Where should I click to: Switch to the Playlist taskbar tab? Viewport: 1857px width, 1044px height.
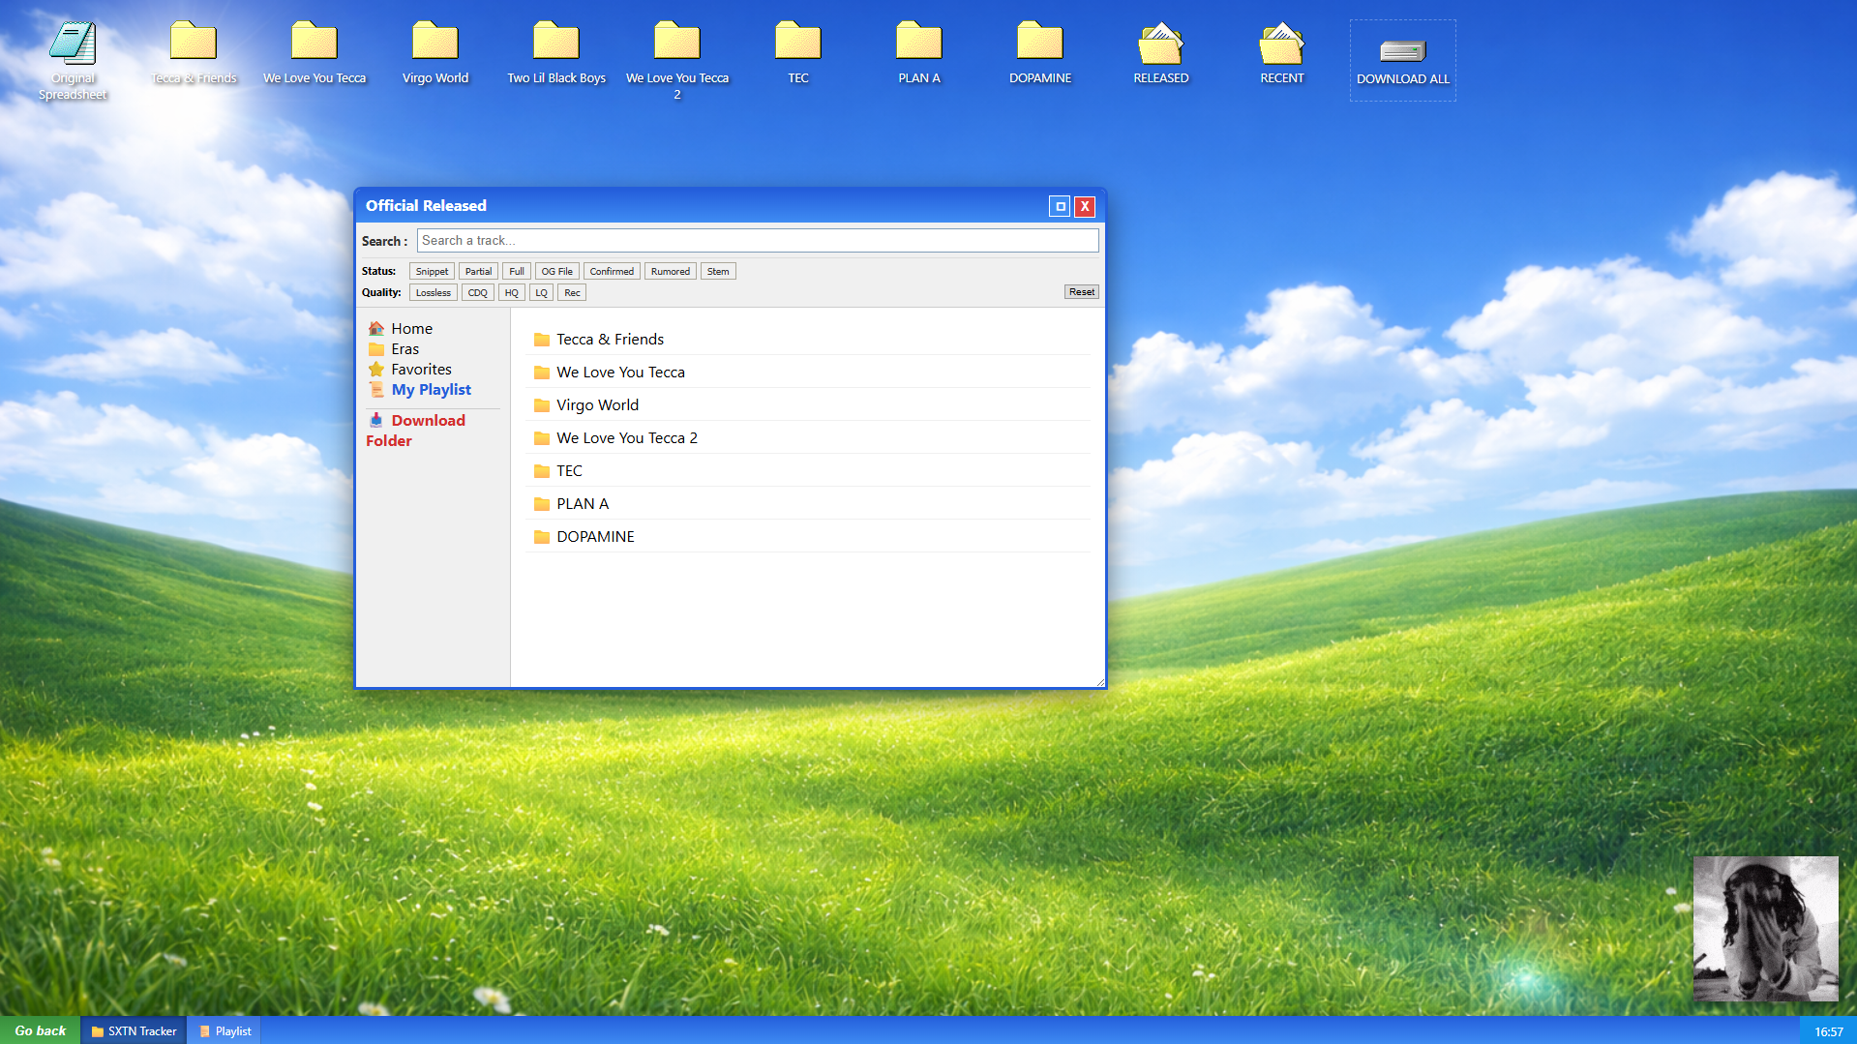pyautogui.click(x=225, y=1031)
